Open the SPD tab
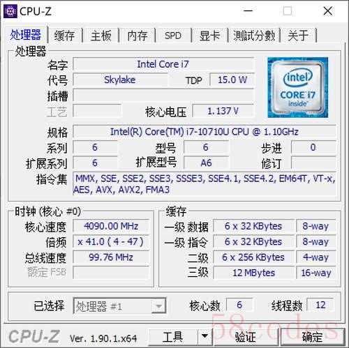Image resolution: width=349 pixels, height=348 pixels. [173, 36]
